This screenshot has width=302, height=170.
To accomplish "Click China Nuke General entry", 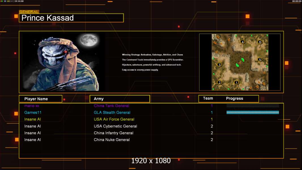I will [x=112, y=140].
